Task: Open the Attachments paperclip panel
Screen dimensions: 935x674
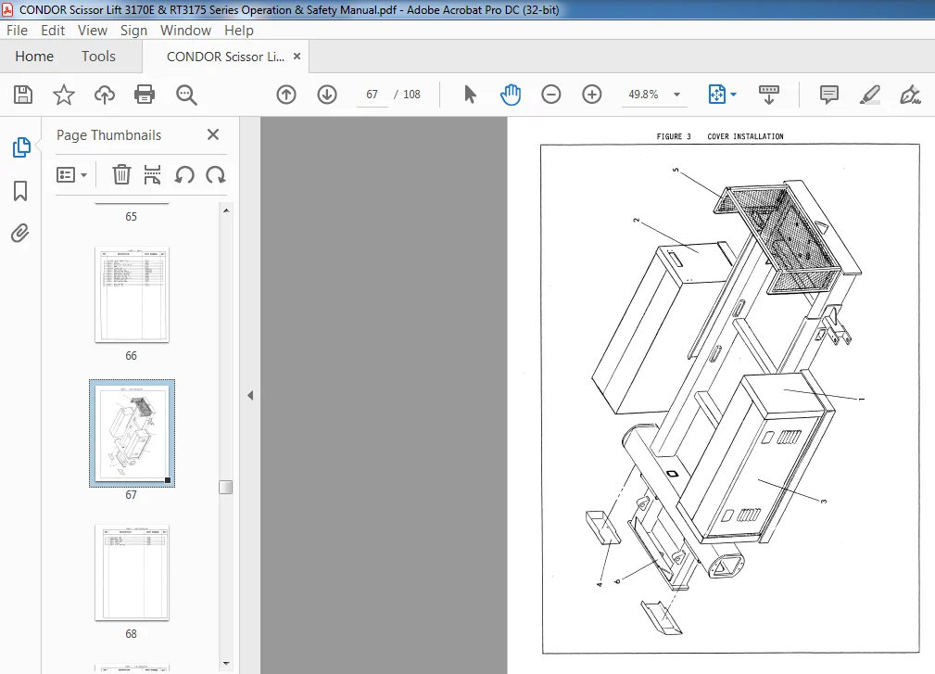Action: (20, 234)
